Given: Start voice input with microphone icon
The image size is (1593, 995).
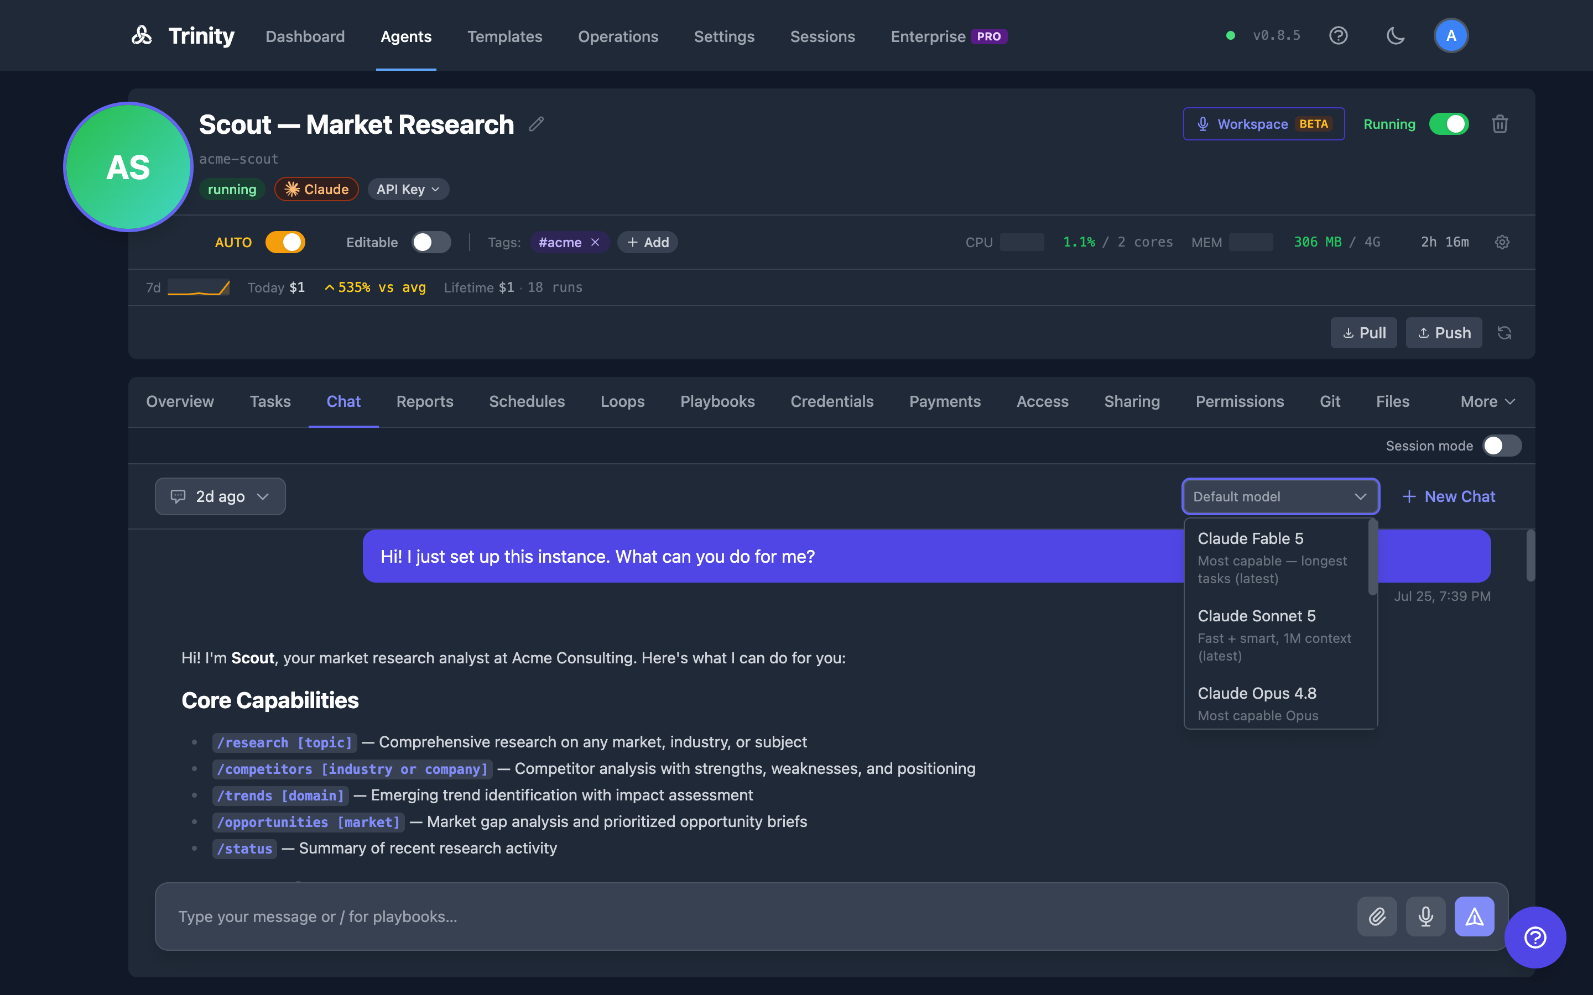Looking at the screenshot, I should [x=1425, y=916].
